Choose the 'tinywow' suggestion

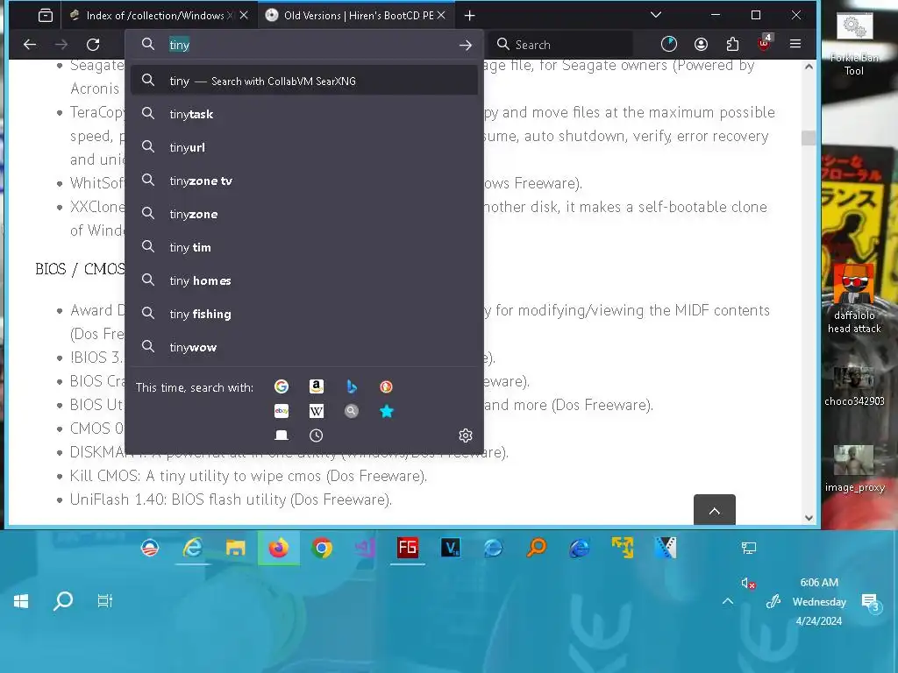304,347
